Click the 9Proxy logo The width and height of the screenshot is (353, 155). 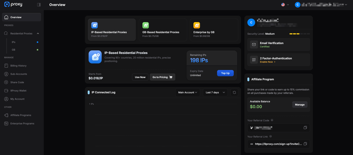(13, 4)
